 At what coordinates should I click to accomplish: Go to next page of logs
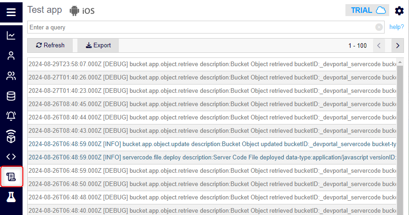[397, 45]
